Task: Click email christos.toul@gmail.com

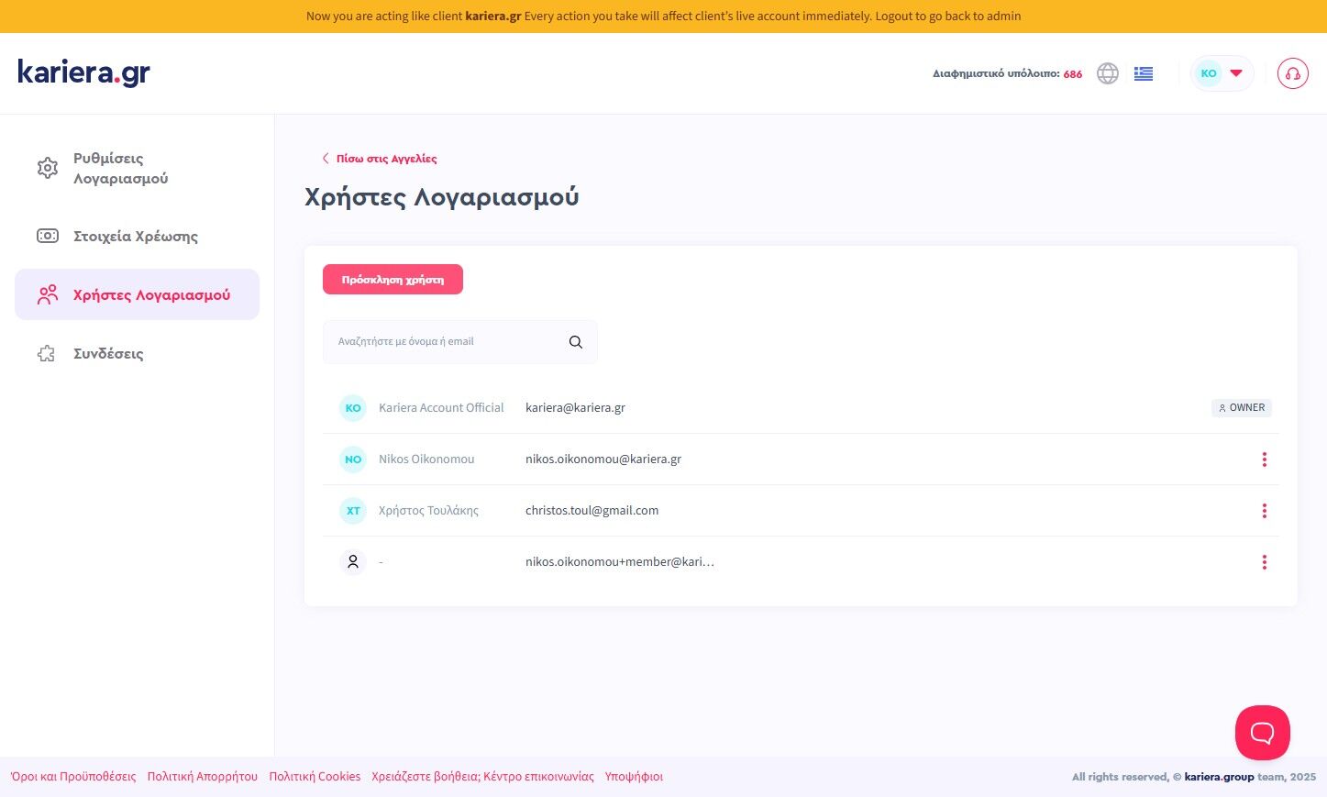Action: coord(592,511)
